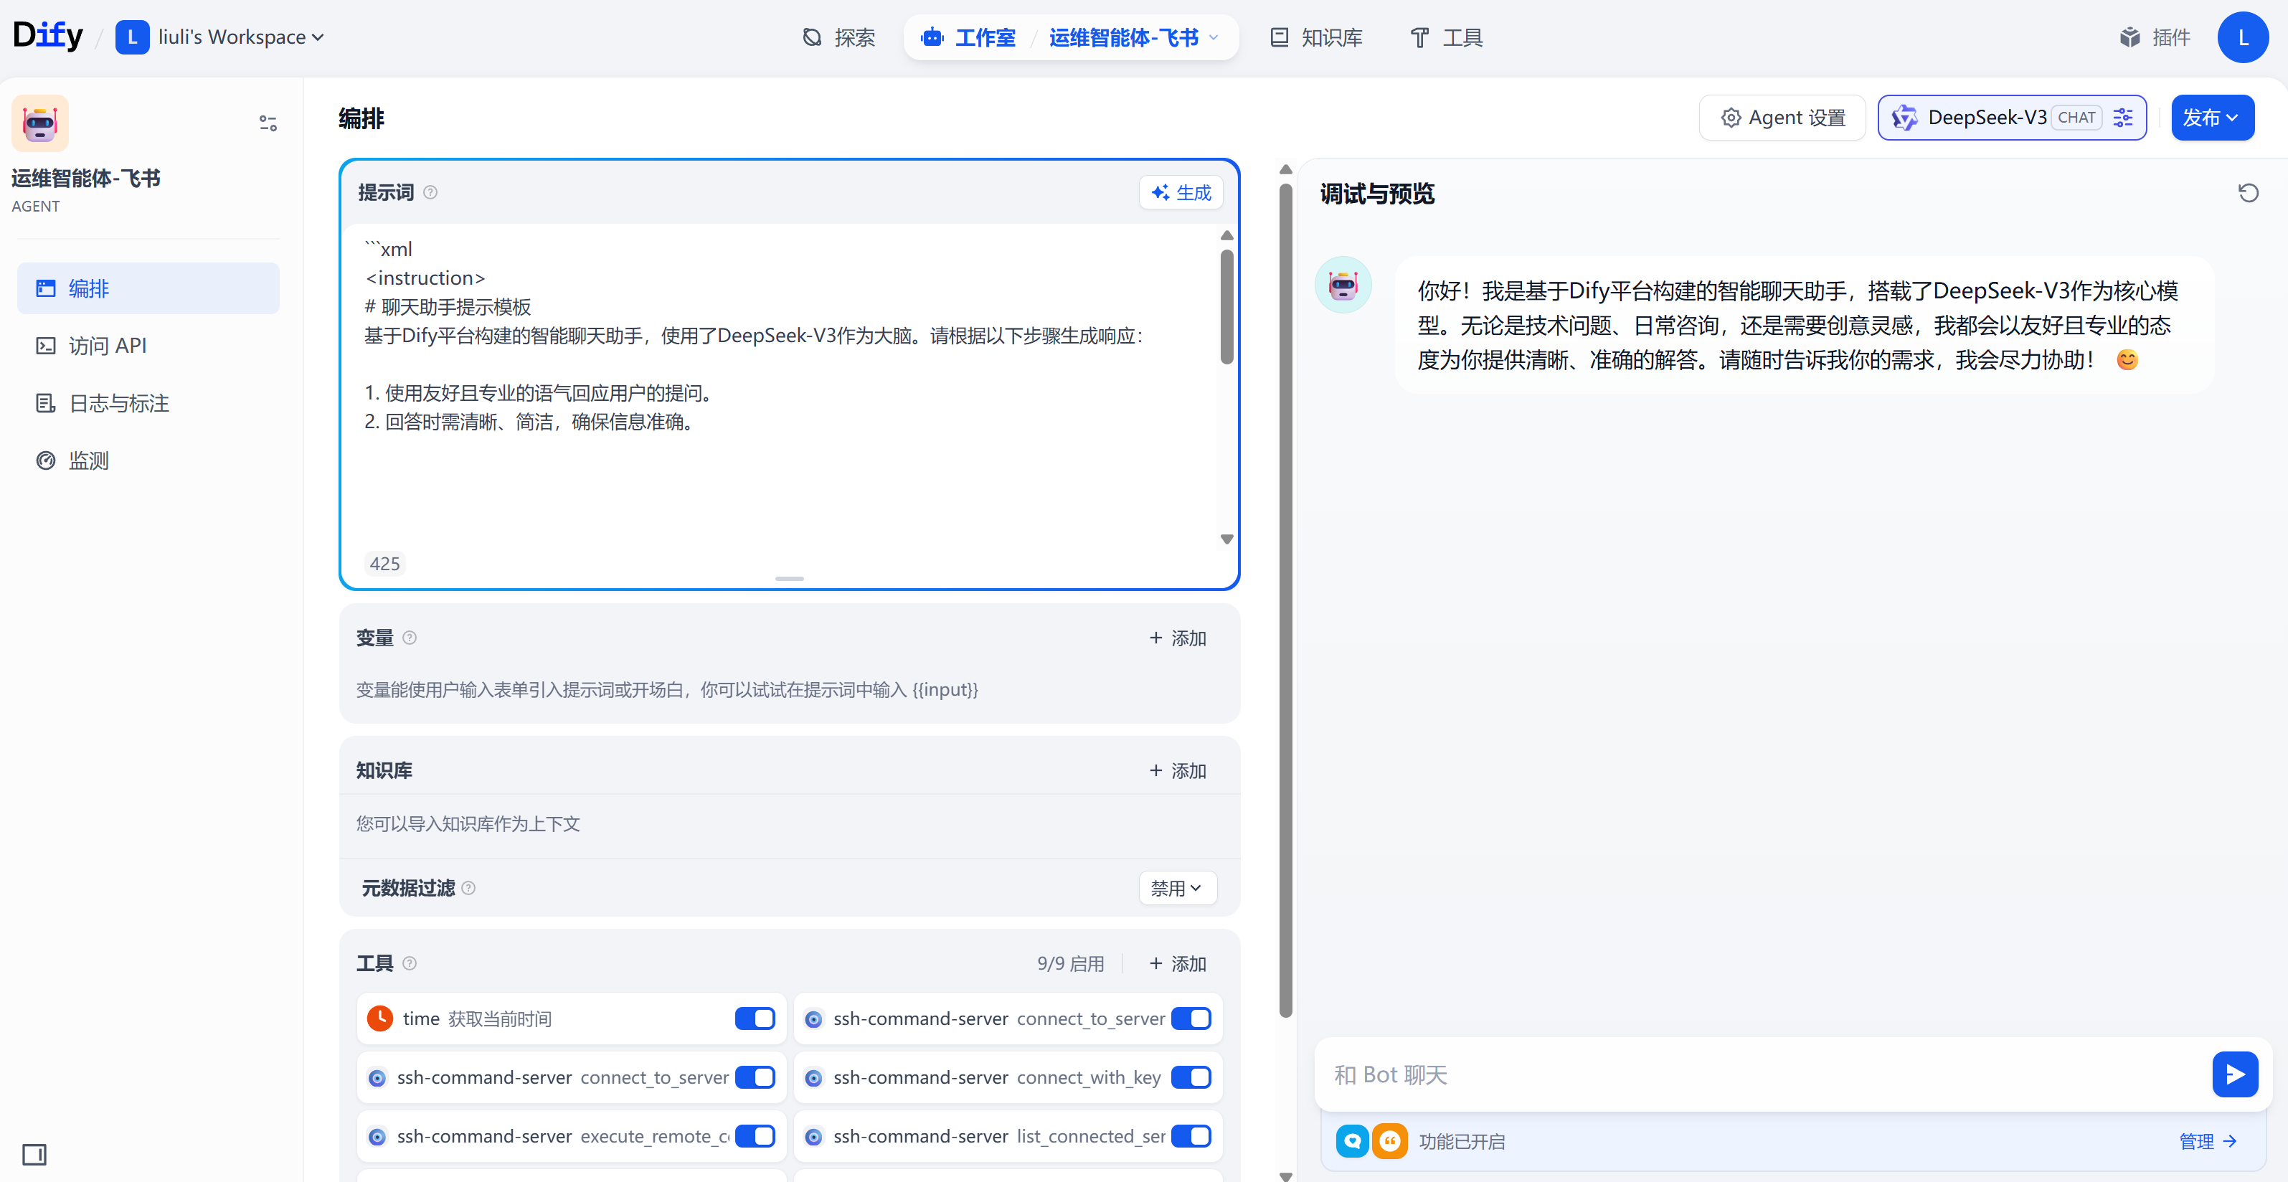Select 编排 in the sidebar
Screen dimensions: 2288x1182
(x=148, y=288)
